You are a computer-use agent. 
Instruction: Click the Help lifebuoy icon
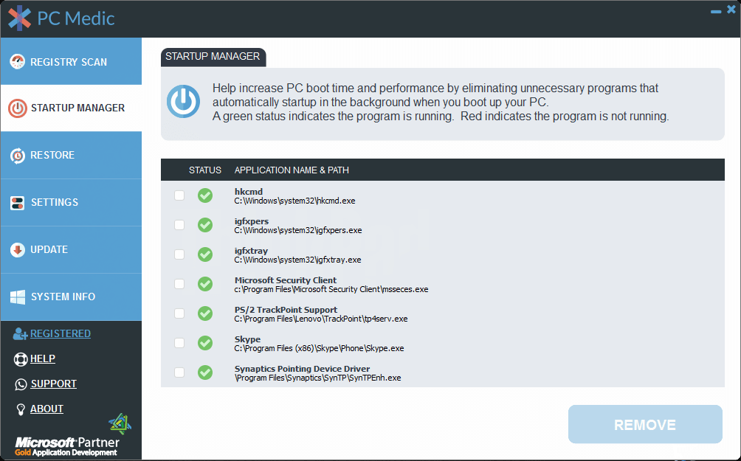coord(21,359)
